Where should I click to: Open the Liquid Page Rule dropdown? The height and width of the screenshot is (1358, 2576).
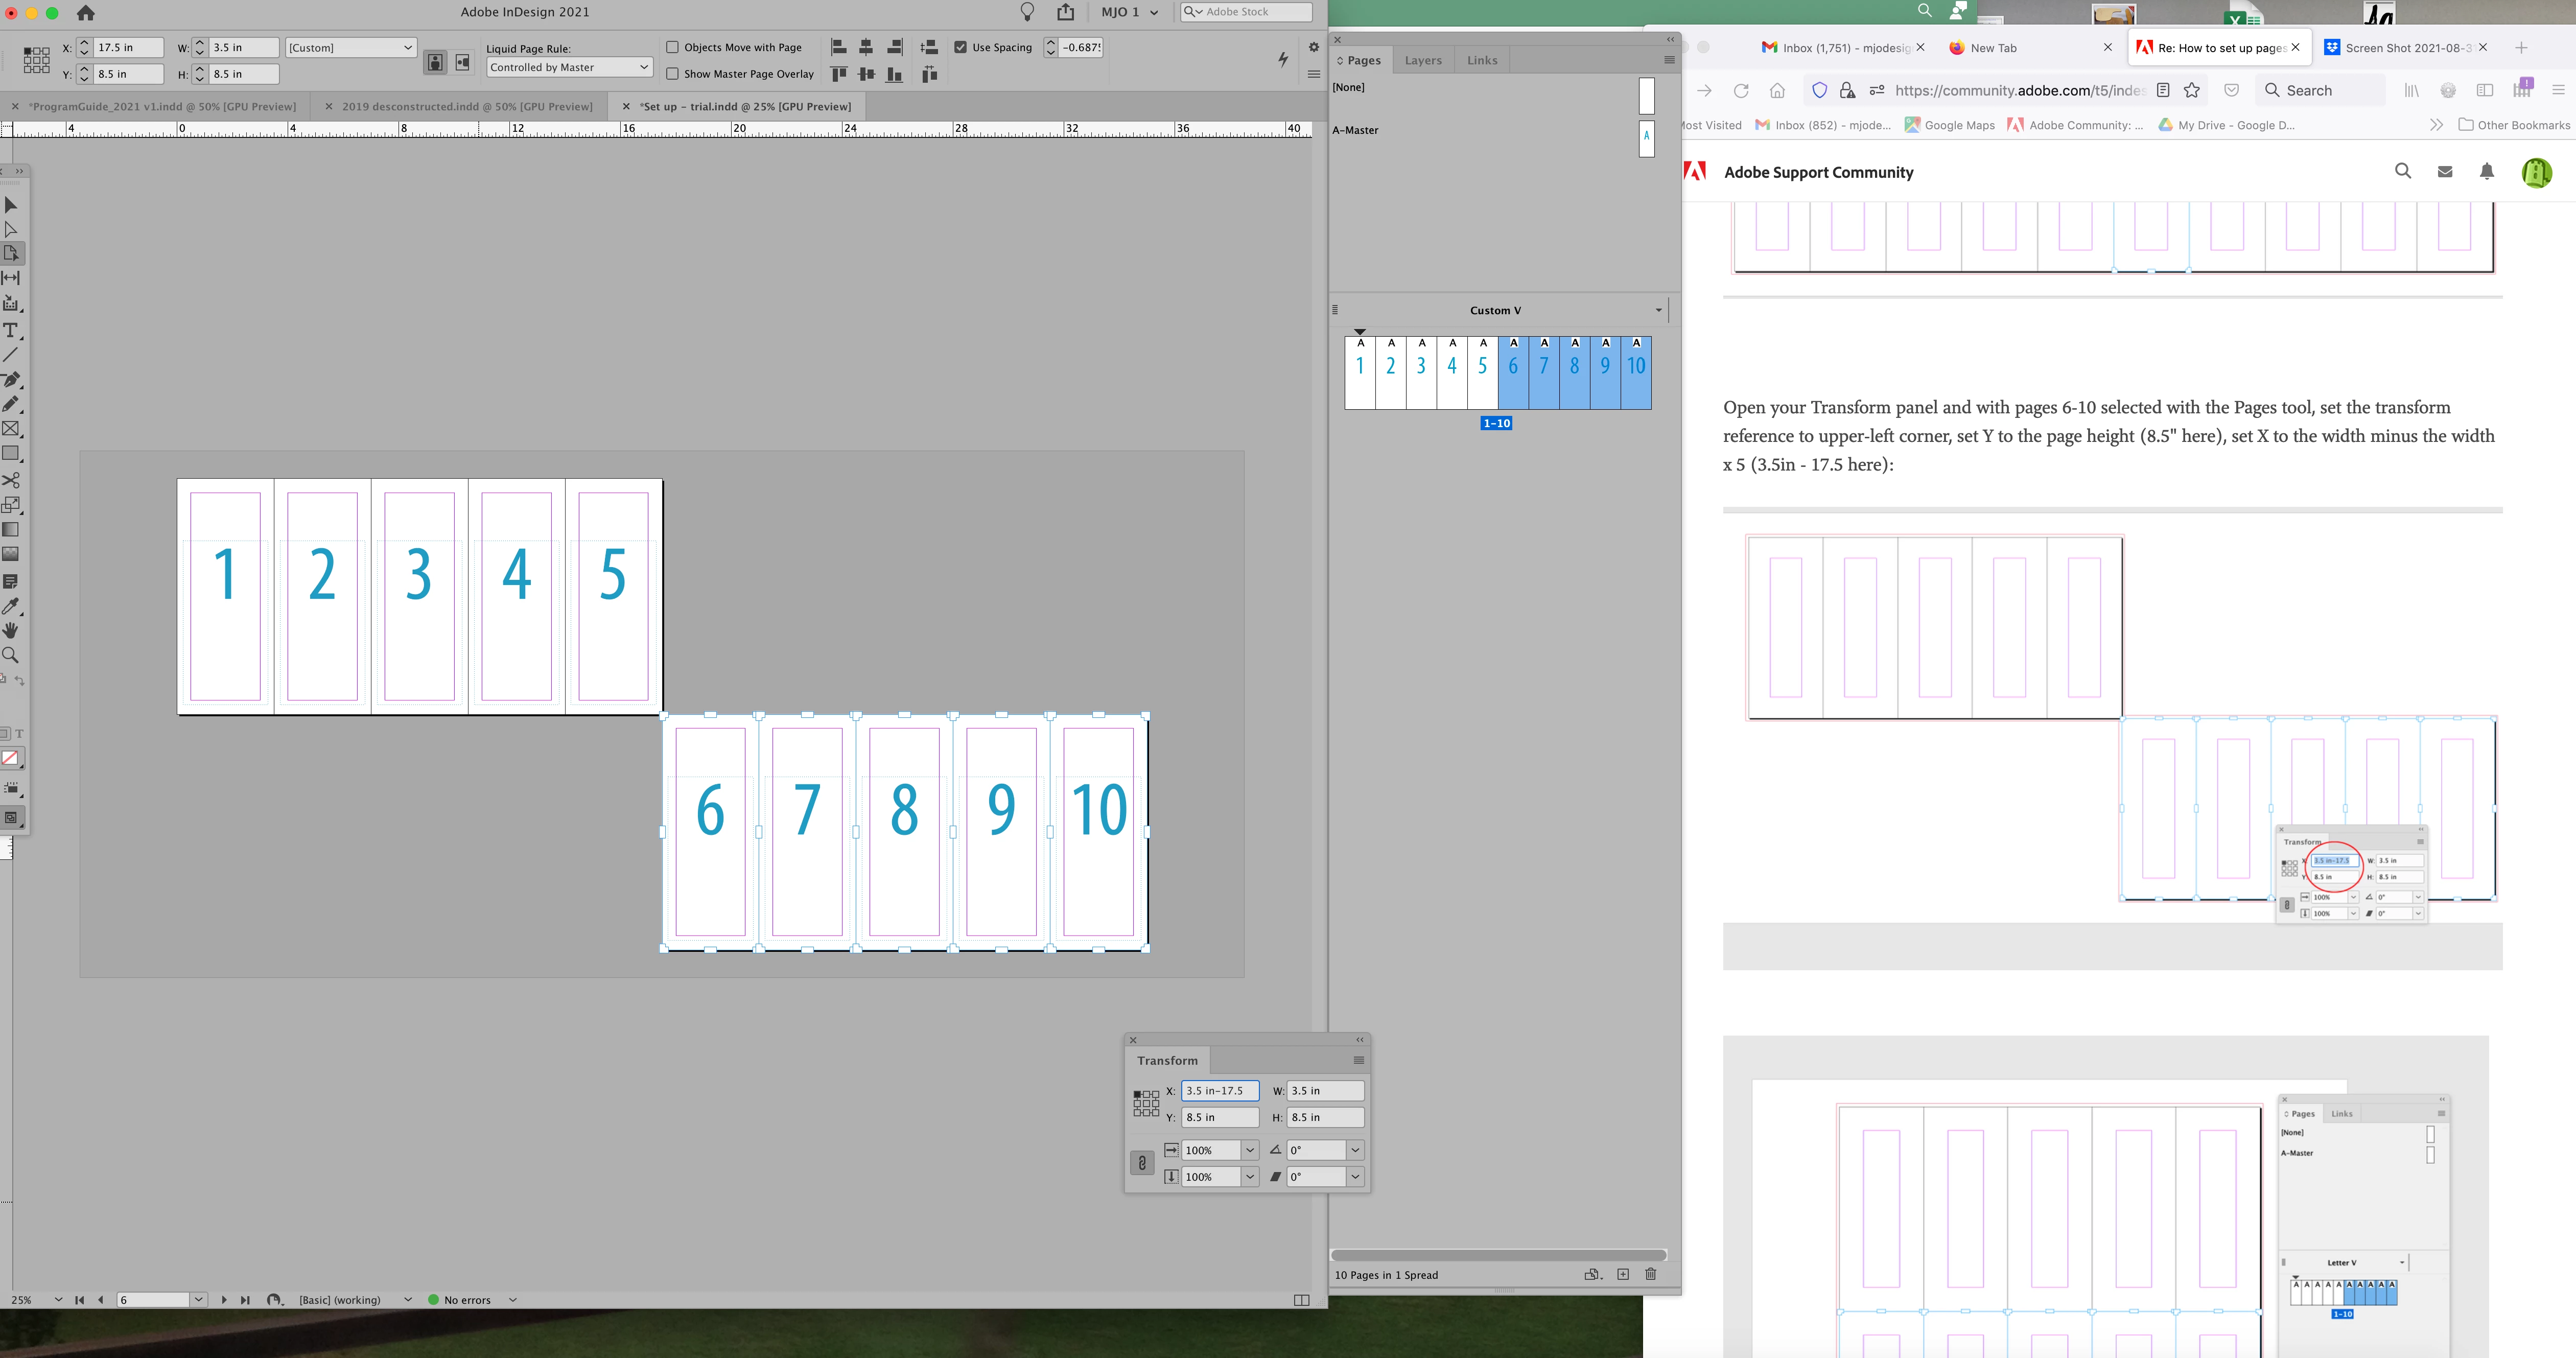(x=569, y=67)
